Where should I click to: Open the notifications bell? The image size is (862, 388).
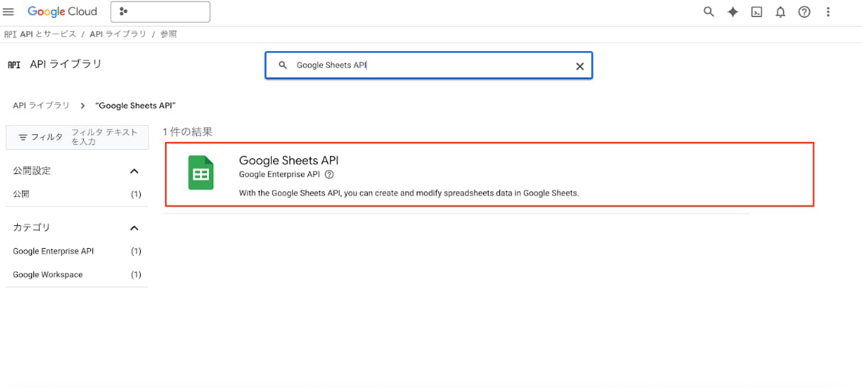coord(780,11)
